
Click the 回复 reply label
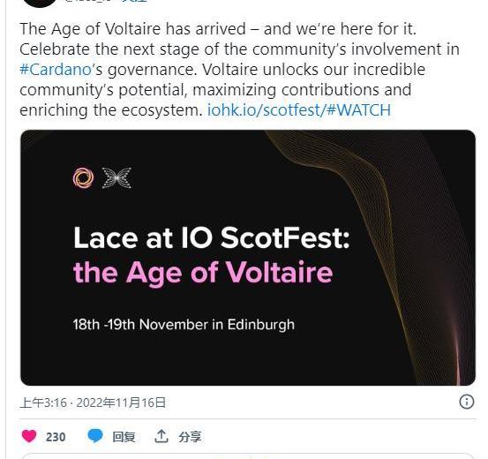tap(124, 437)
